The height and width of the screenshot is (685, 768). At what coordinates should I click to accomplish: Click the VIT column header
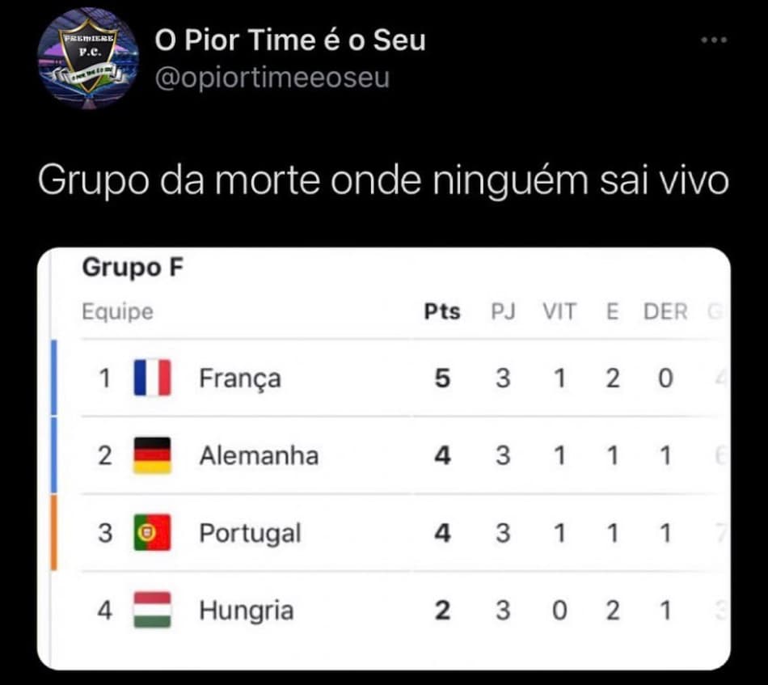coord(559,311)
